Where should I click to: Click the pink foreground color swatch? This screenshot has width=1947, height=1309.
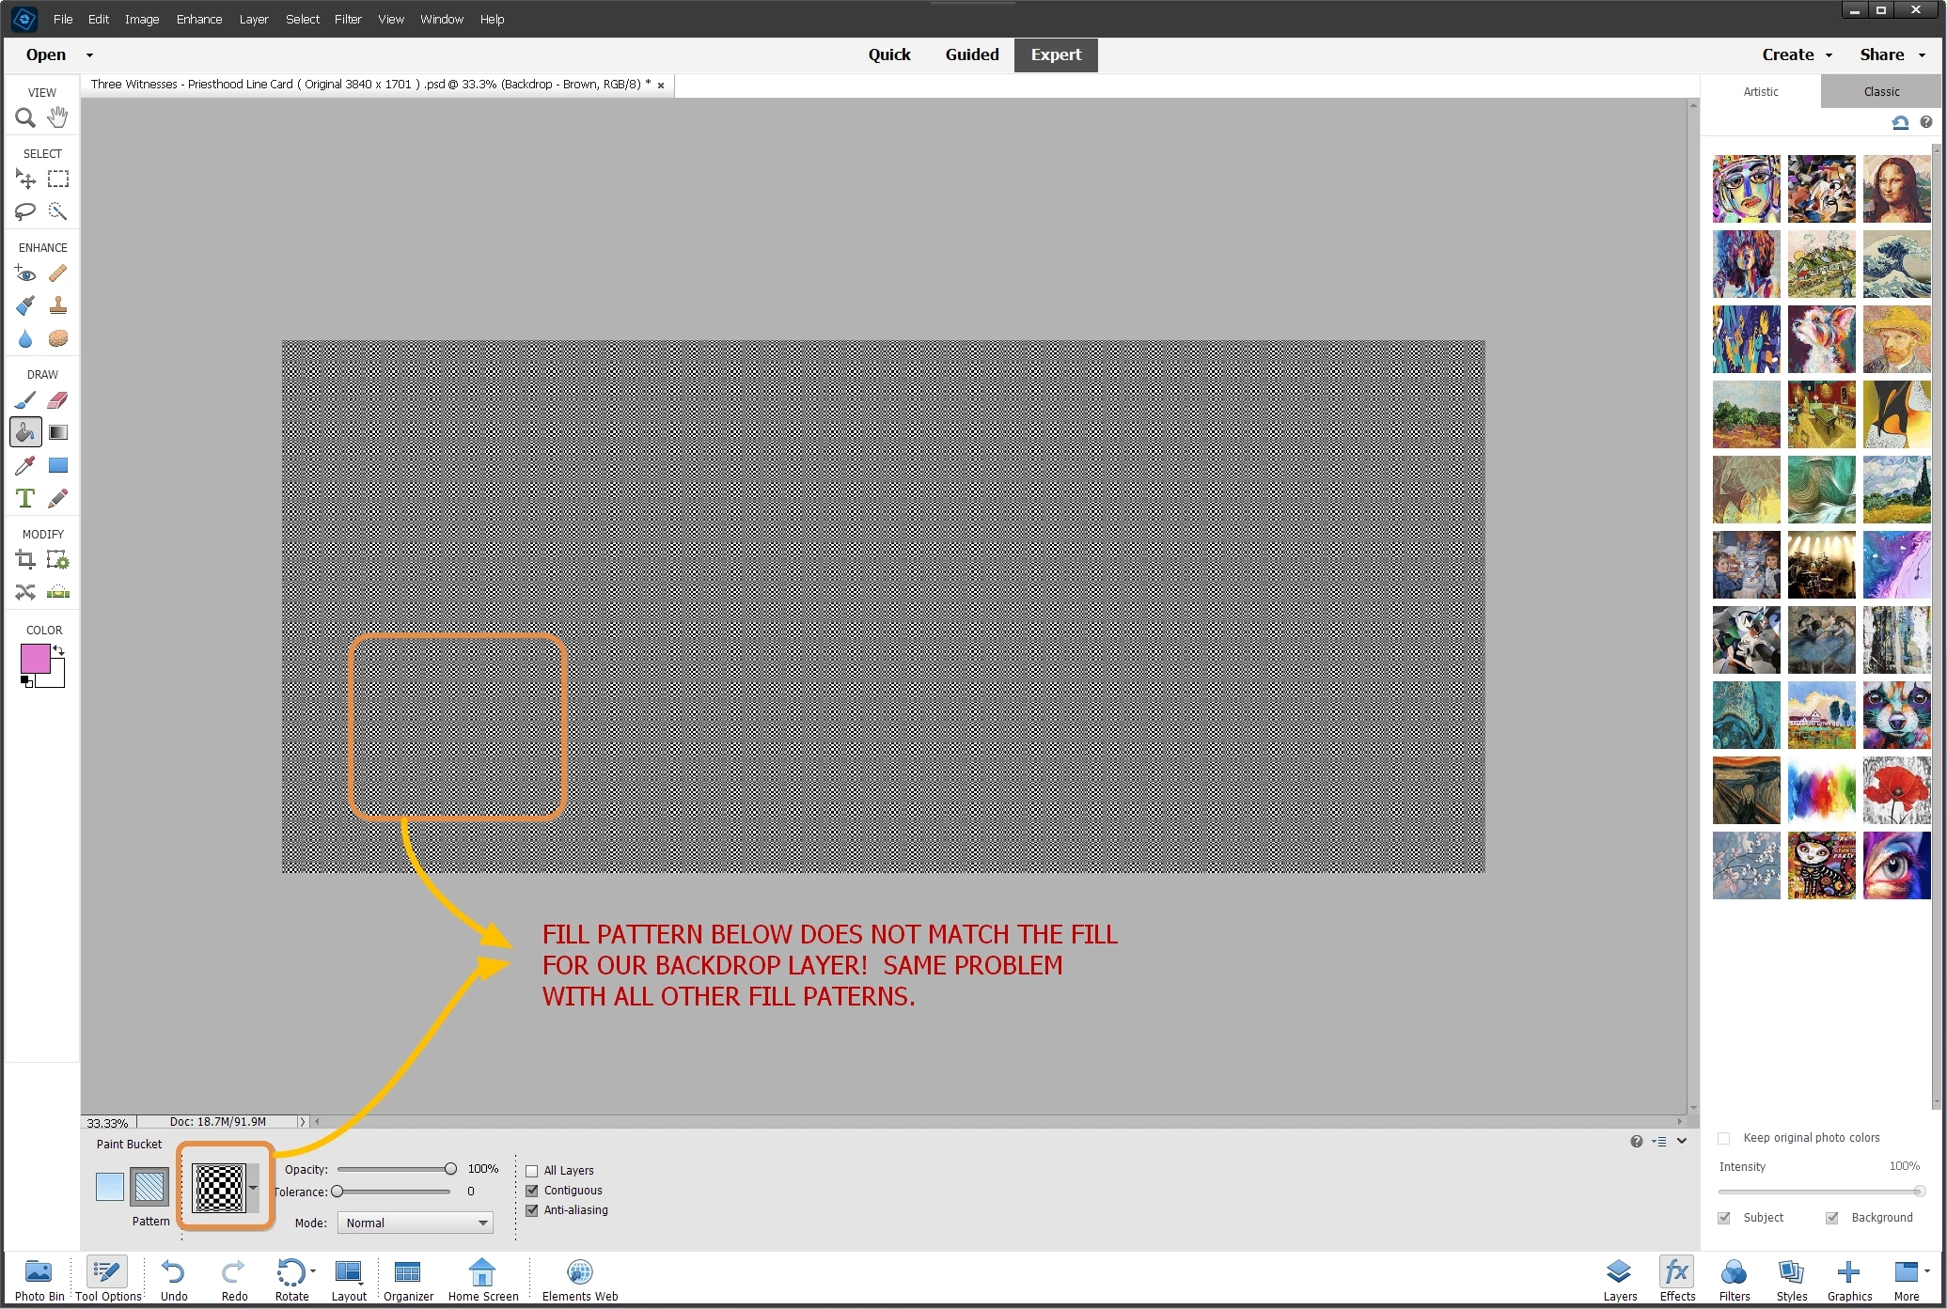(35, 659)
